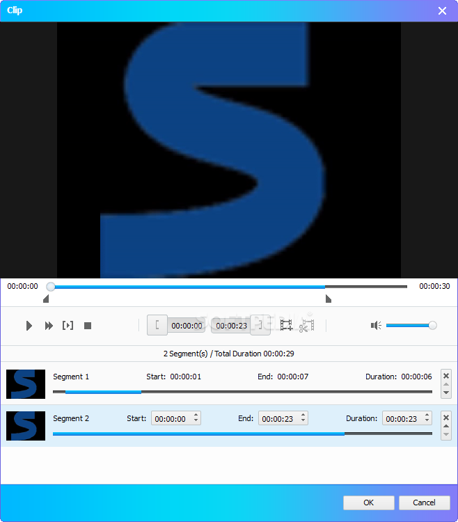Screen dimensions: 458x522
Task: Increase Segment 2 Duration stepper
Action: click(x=427, y=415)
